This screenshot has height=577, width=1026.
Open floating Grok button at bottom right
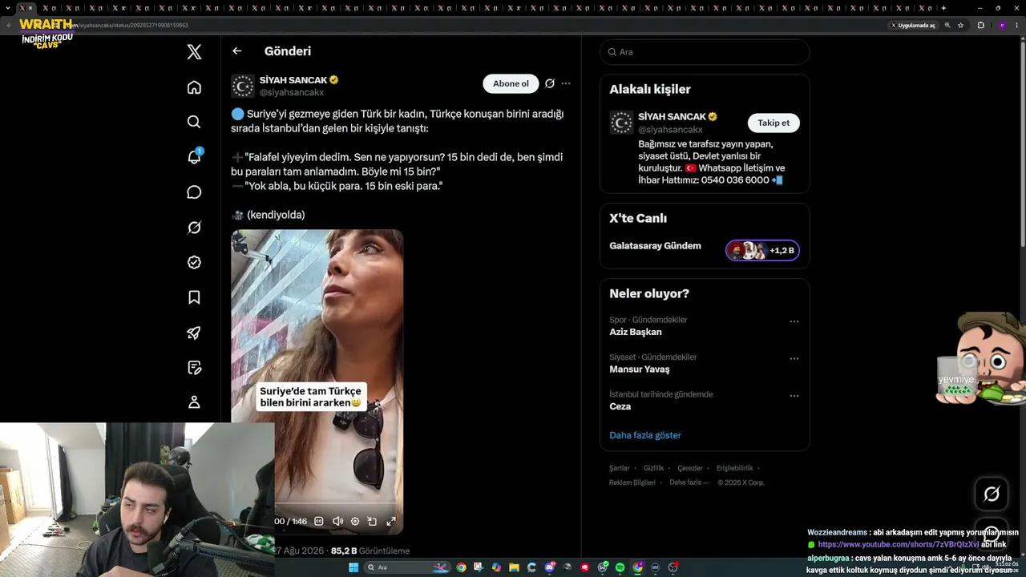coord(992,494)
